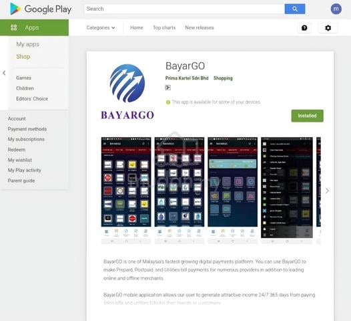The image size is (351, 321).
Task: Click the Apps grid icon
Action: point(13,27)
